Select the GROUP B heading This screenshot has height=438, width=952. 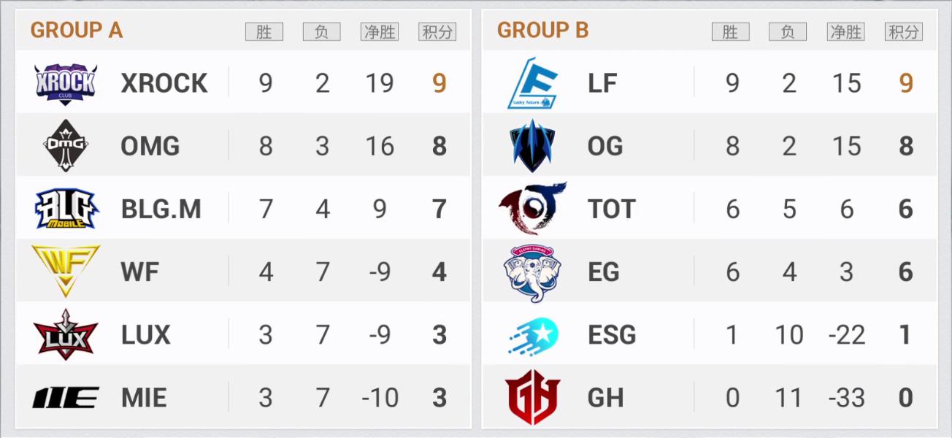pyautogui.click(x=542, y=31)
